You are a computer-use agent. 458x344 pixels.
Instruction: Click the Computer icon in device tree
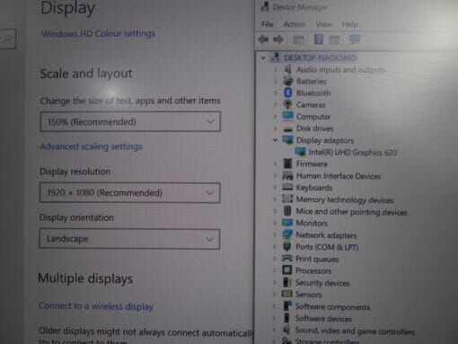click(x=287, y=116)
